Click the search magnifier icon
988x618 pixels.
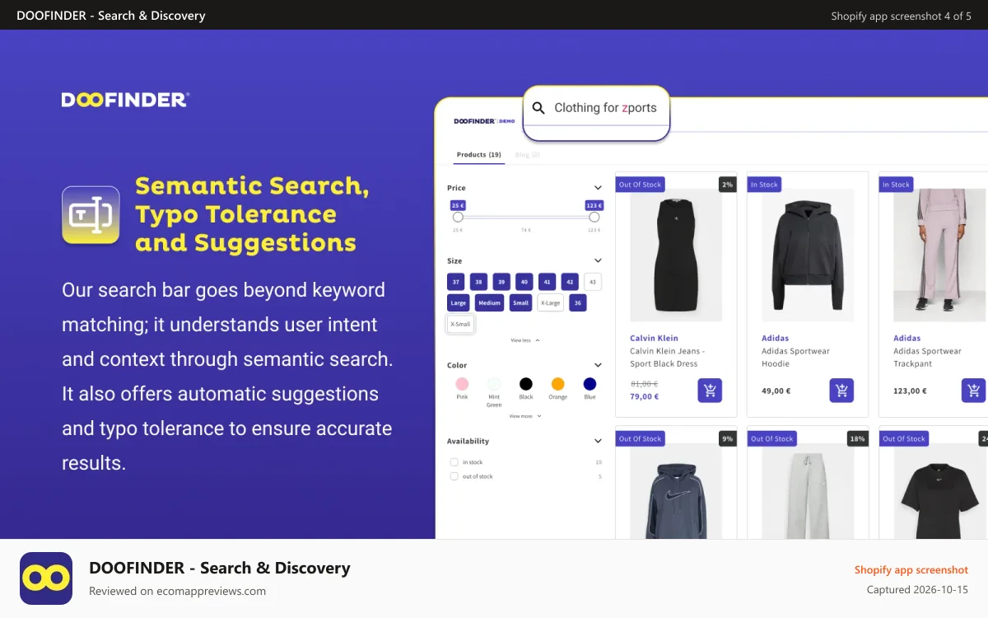pyautogui.click(x=538, y=108)
